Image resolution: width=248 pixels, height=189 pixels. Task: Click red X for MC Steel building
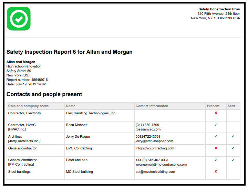coord(216,171)
